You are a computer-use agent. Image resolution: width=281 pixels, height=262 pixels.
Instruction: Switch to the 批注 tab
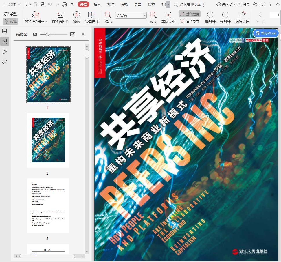[x=111, y=4]
